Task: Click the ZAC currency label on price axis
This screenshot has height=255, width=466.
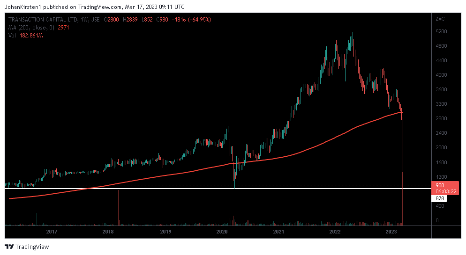Action: coord(440,19)
